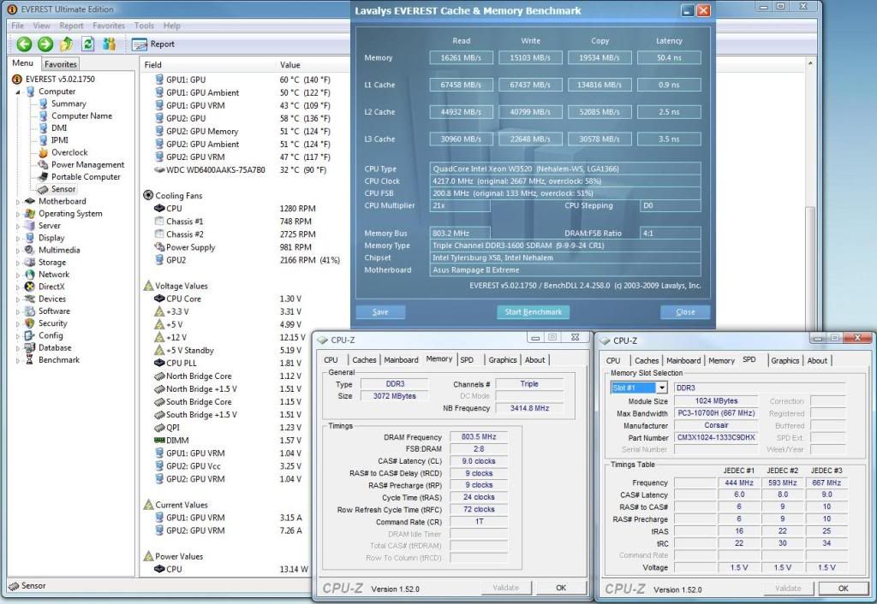This screenshot has height=604, width=877.
Task: Select the DMI tree item
Action: 59,128
